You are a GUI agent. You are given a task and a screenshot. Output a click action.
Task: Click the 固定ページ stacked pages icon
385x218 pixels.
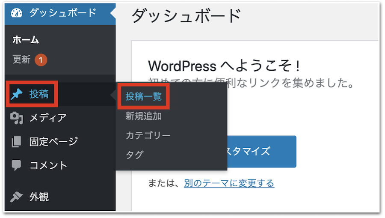pos(16,142)
